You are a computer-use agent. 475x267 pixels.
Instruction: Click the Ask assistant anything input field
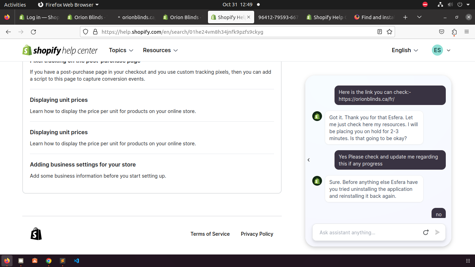pyautogui.click(x=367, y=233)
